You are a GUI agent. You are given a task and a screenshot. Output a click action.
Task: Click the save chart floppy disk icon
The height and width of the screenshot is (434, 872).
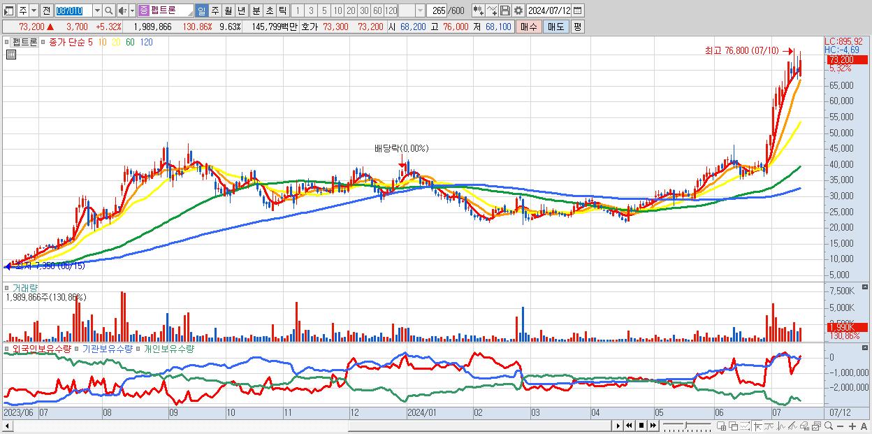[505, 10]
